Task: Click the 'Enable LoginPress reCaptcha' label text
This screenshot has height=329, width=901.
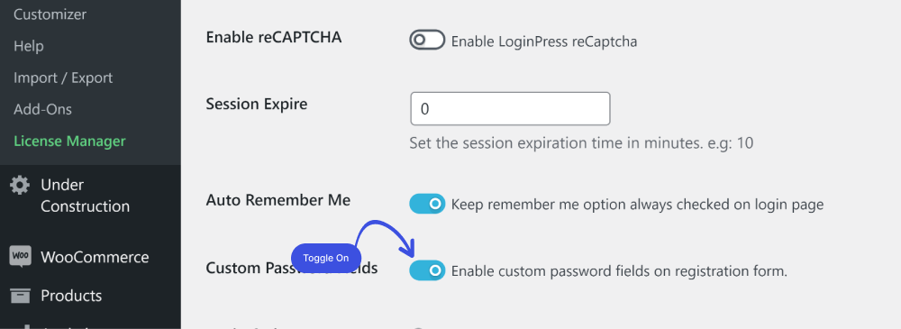Action: pos(544,41)
